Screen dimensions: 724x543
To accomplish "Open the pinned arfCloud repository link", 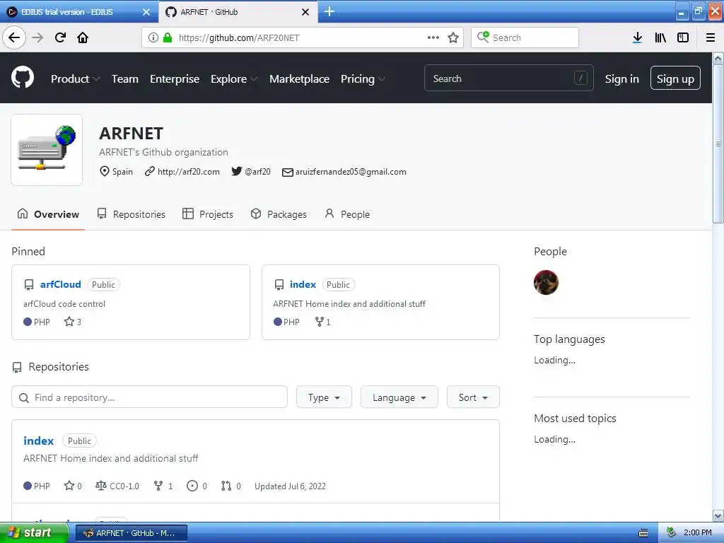I will click(61, 284).
